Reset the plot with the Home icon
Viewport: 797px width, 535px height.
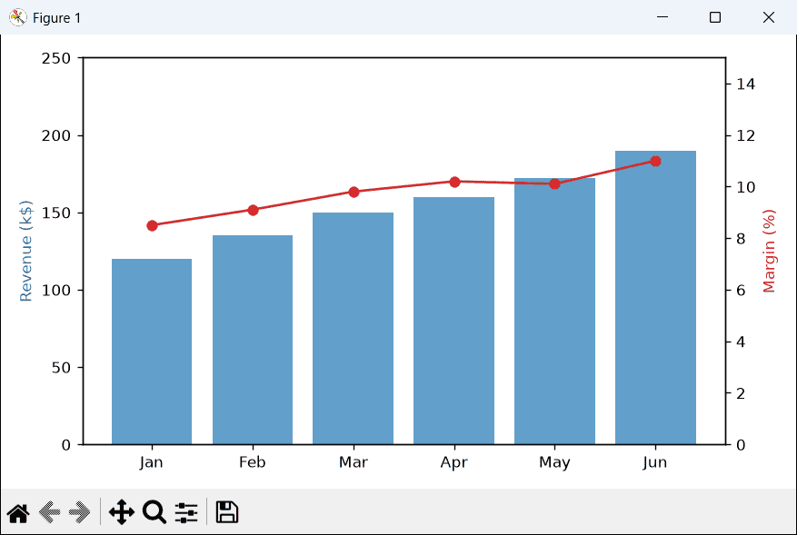18,512
